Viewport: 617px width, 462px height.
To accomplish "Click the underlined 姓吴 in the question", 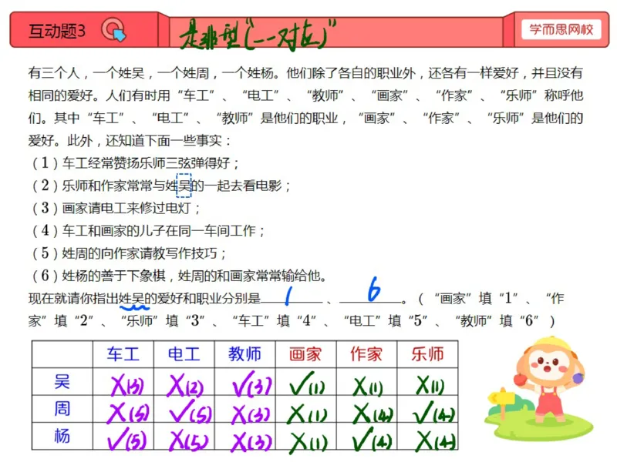I will (x=132, y=299).
